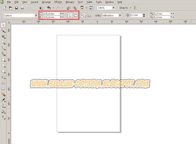This screenshot has height=144, width=196.
Task: Open the Edit menu
Action: tap(16, 2)
